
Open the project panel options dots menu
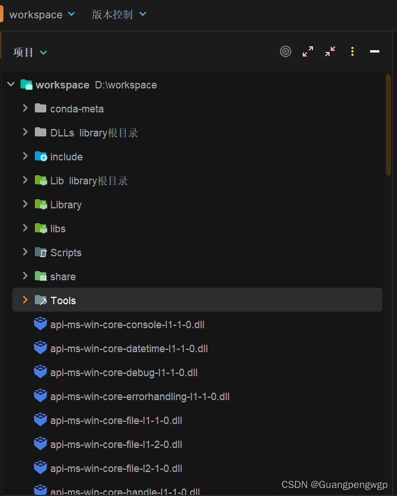352,51
